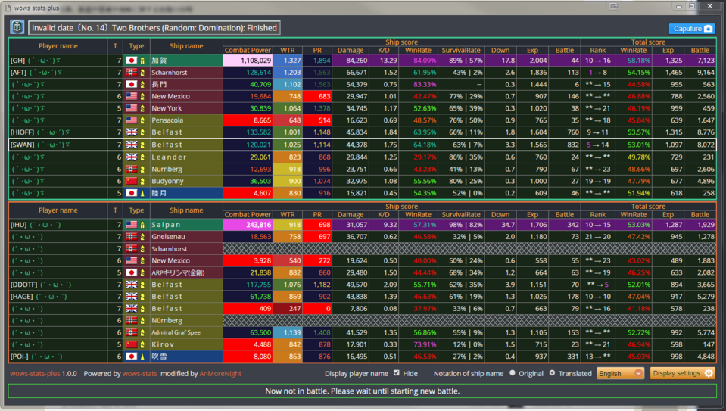Click the 9,164 total battle count
This screenshot has width=726, height=411.
(x=706, y=72)
